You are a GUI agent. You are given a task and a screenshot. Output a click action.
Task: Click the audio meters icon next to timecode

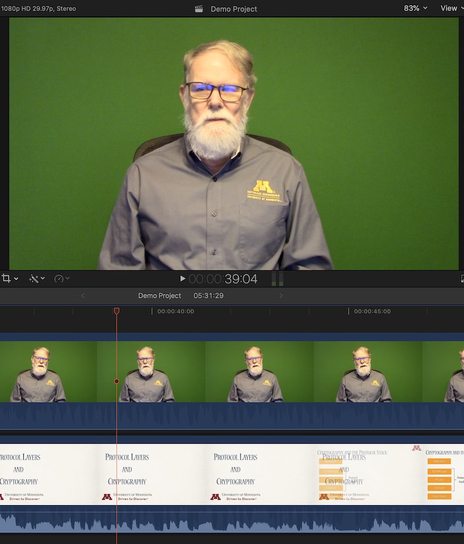(278, 279)
